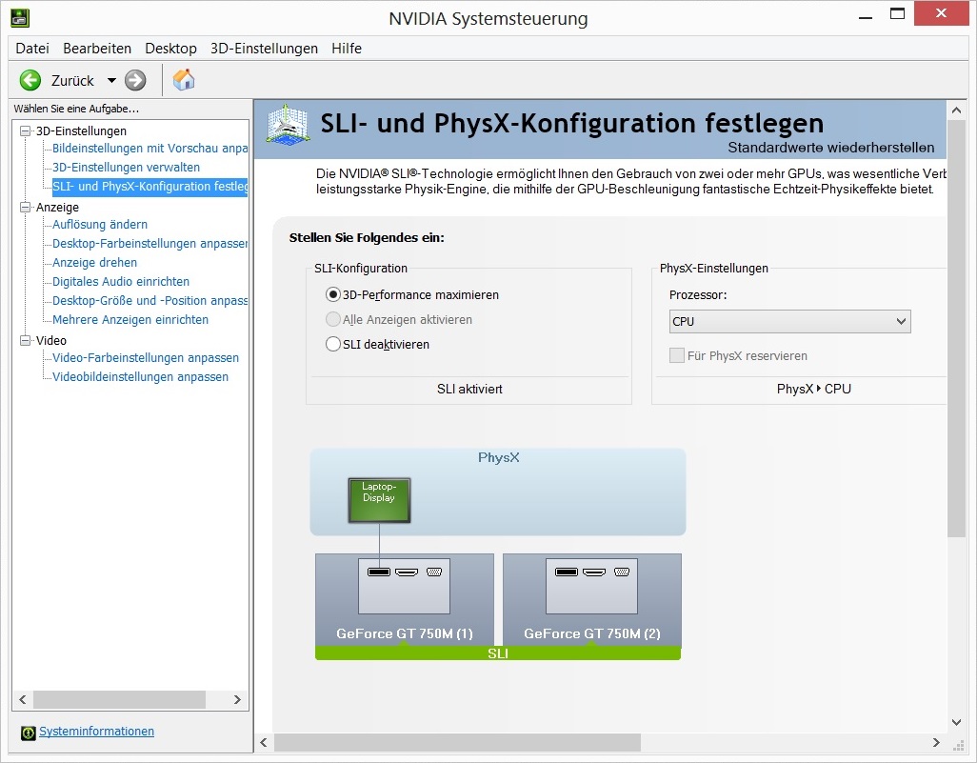This screenshot has height=763, width=977.
Task: Click task tree scroll left arrow
Action: tap(23, 699)
